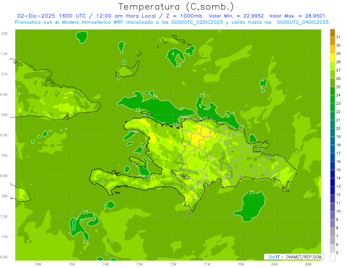Select the '8.5N' latitude tick label

pos(4,176)
